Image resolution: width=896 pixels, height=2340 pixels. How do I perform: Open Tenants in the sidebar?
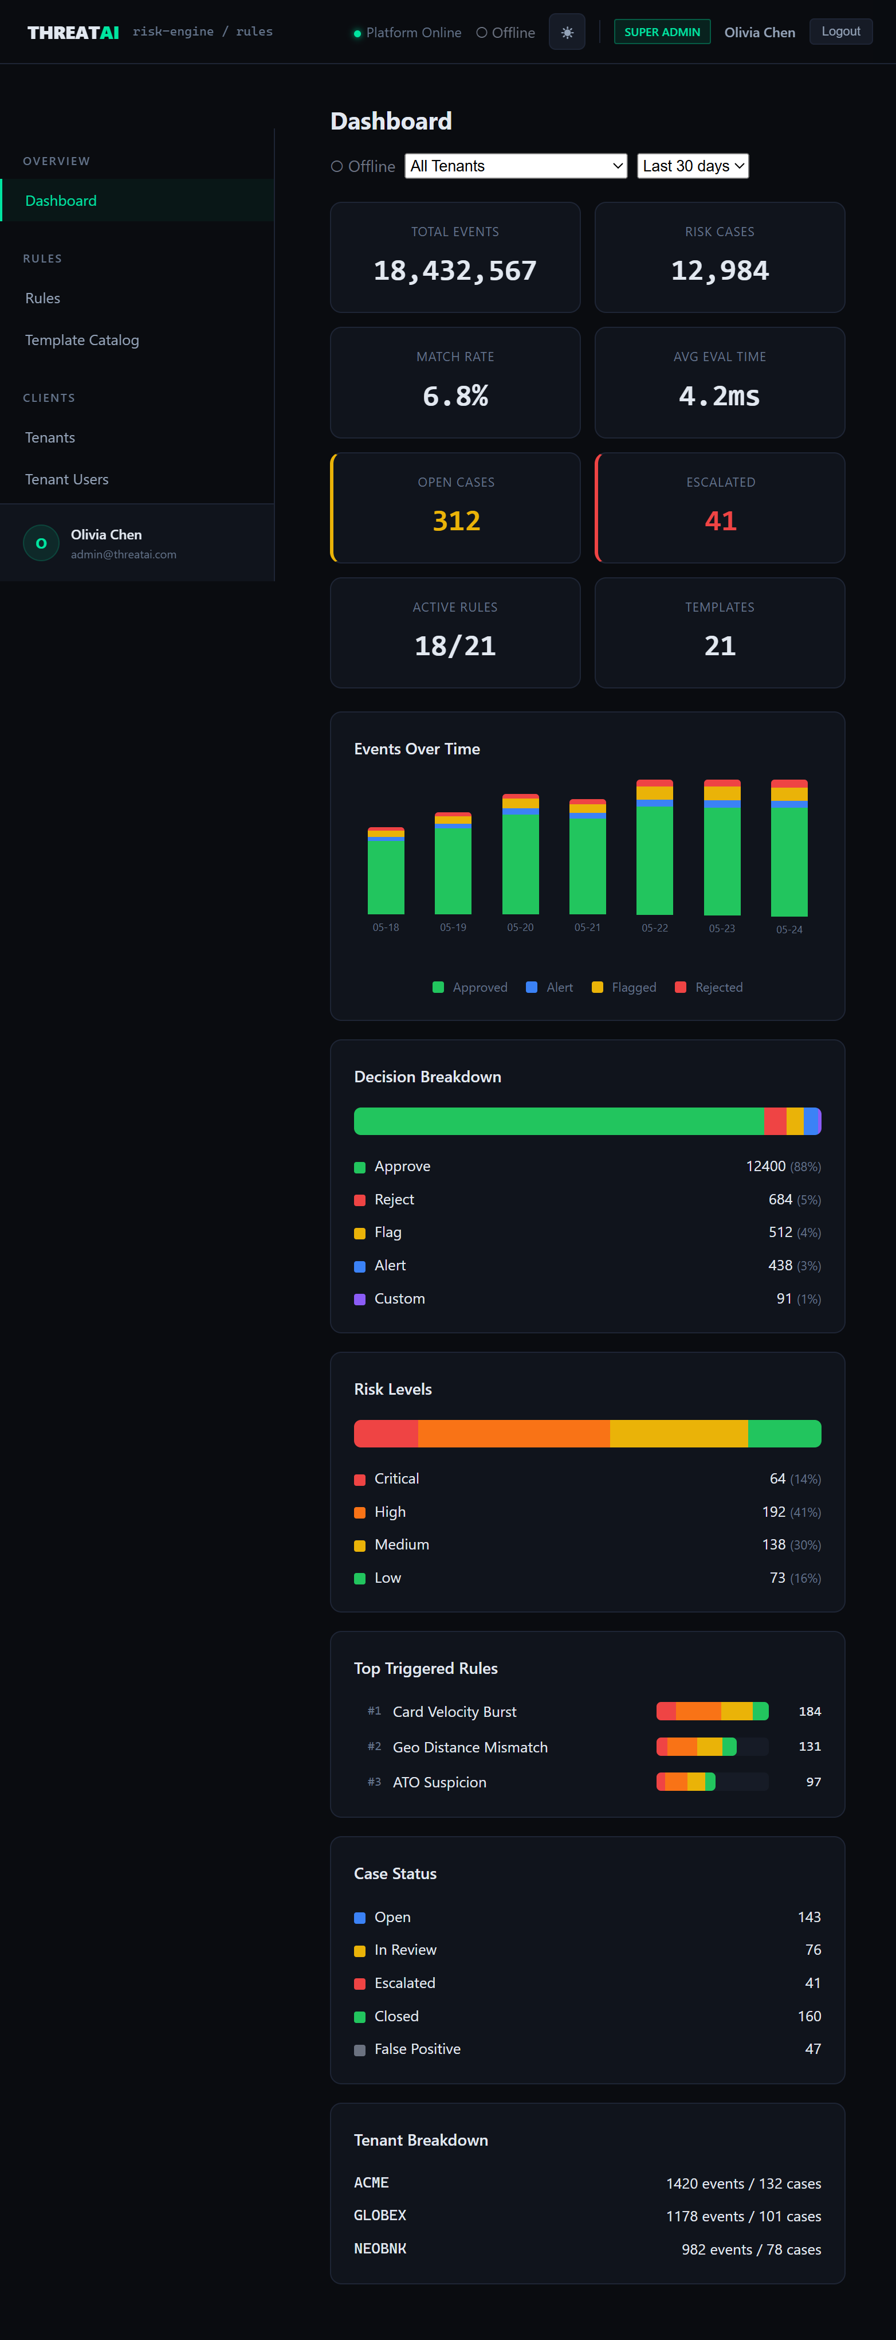[x=137, y=437]
